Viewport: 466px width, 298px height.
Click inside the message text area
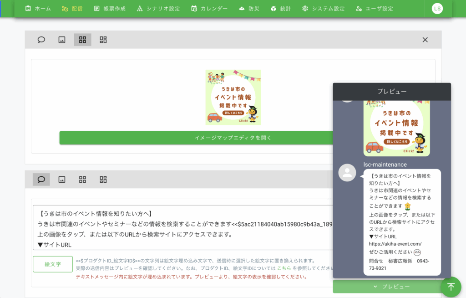pos(182,228)
